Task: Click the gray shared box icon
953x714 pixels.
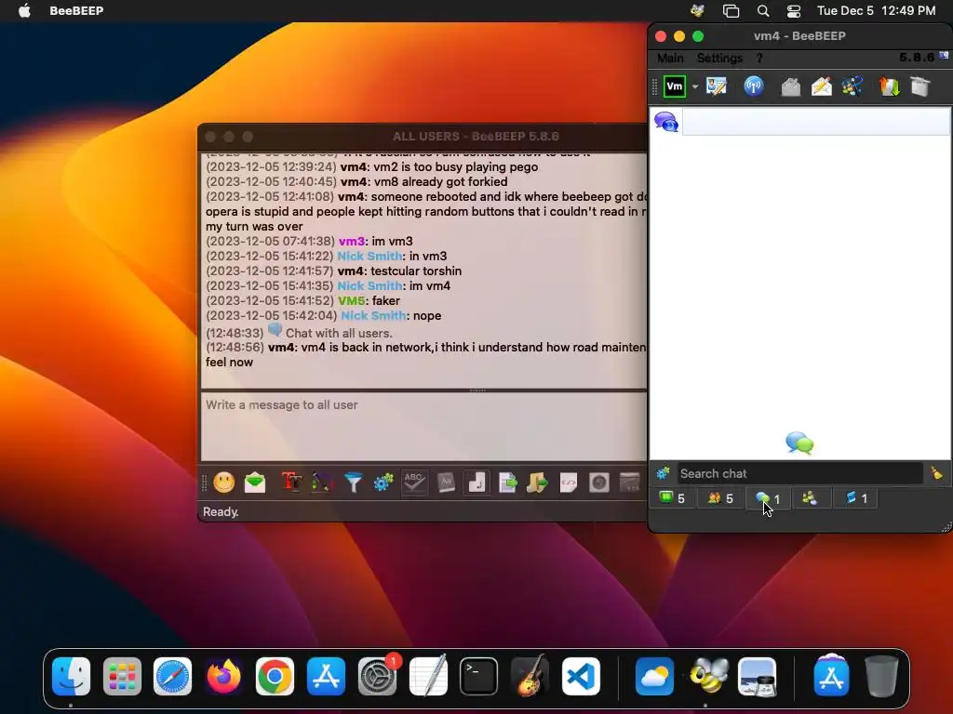Action: coord(920,86)
